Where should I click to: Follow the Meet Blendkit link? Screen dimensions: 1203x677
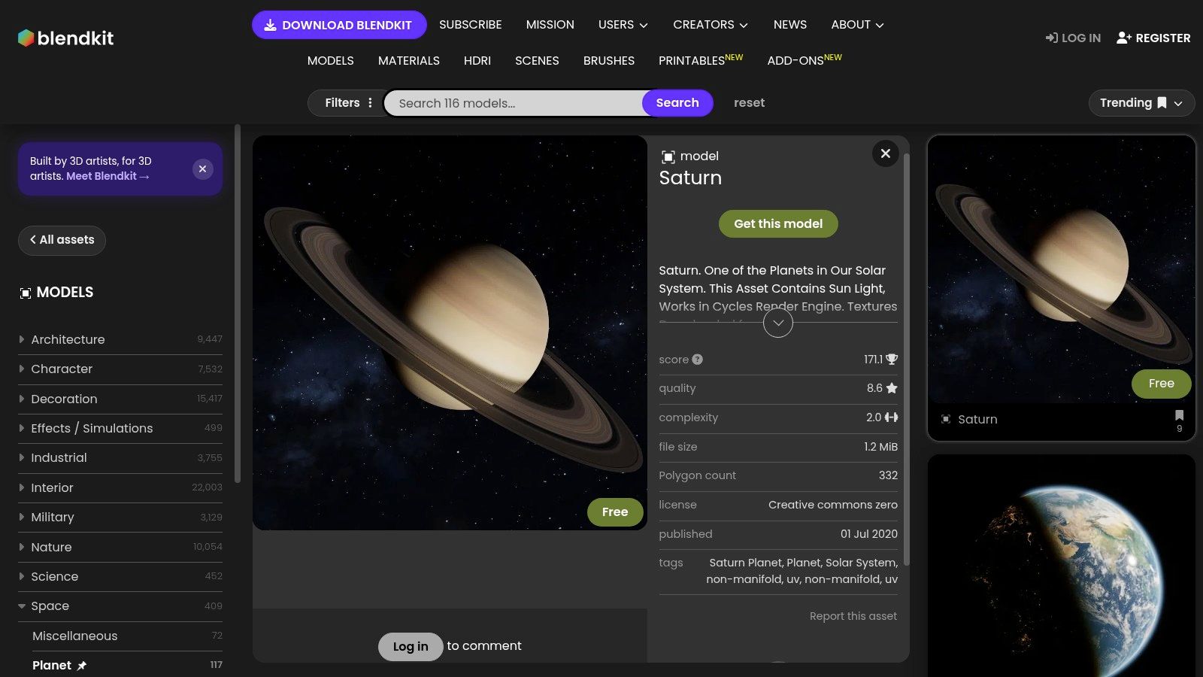(108, 176)
